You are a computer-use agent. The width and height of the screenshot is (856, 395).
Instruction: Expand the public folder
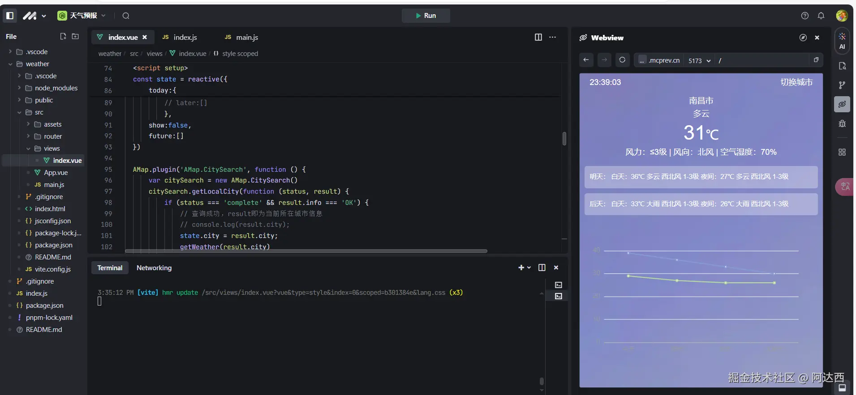19,100
